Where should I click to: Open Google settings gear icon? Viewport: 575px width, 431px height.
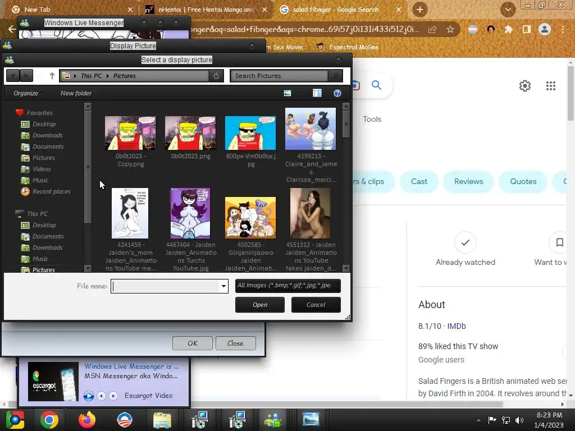pyautogui.click(x=525, y=86)
